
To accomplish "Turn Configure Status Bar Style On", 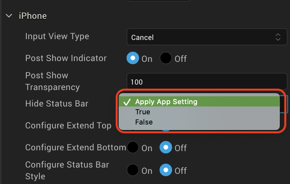I will click(133, 170).
